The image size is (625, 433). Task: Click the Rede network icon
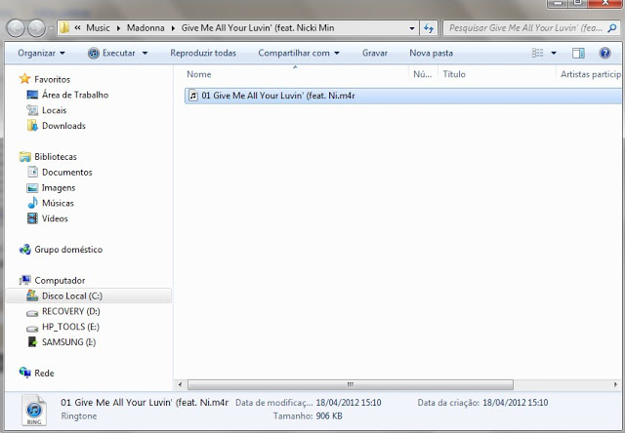click(x=25, y=373)
